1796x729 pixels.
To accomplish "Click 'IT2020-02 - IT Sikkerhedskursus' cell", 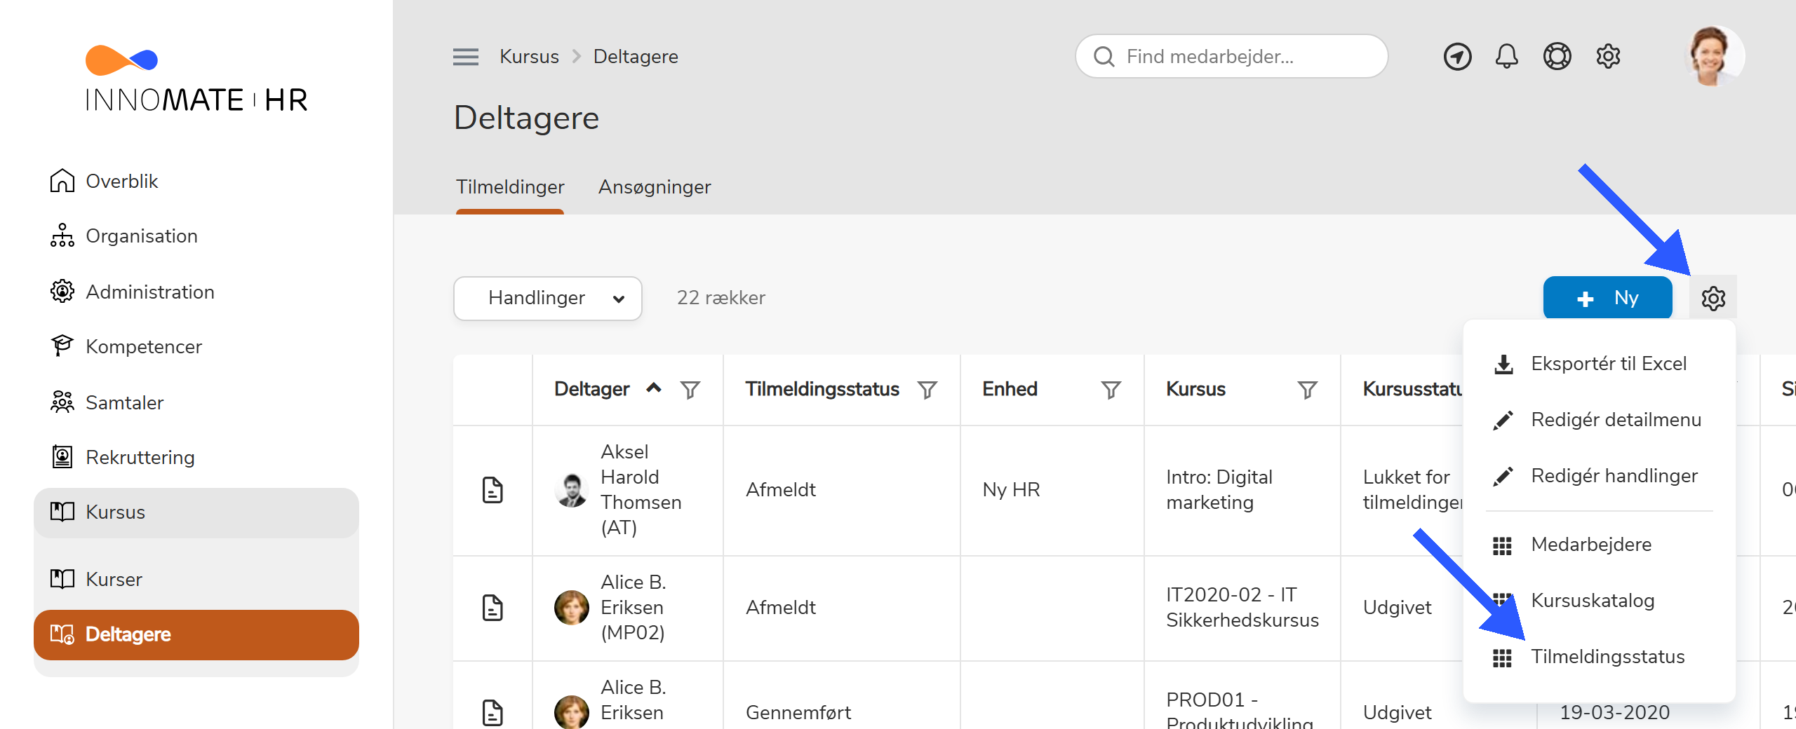I will coord(1242,608).
